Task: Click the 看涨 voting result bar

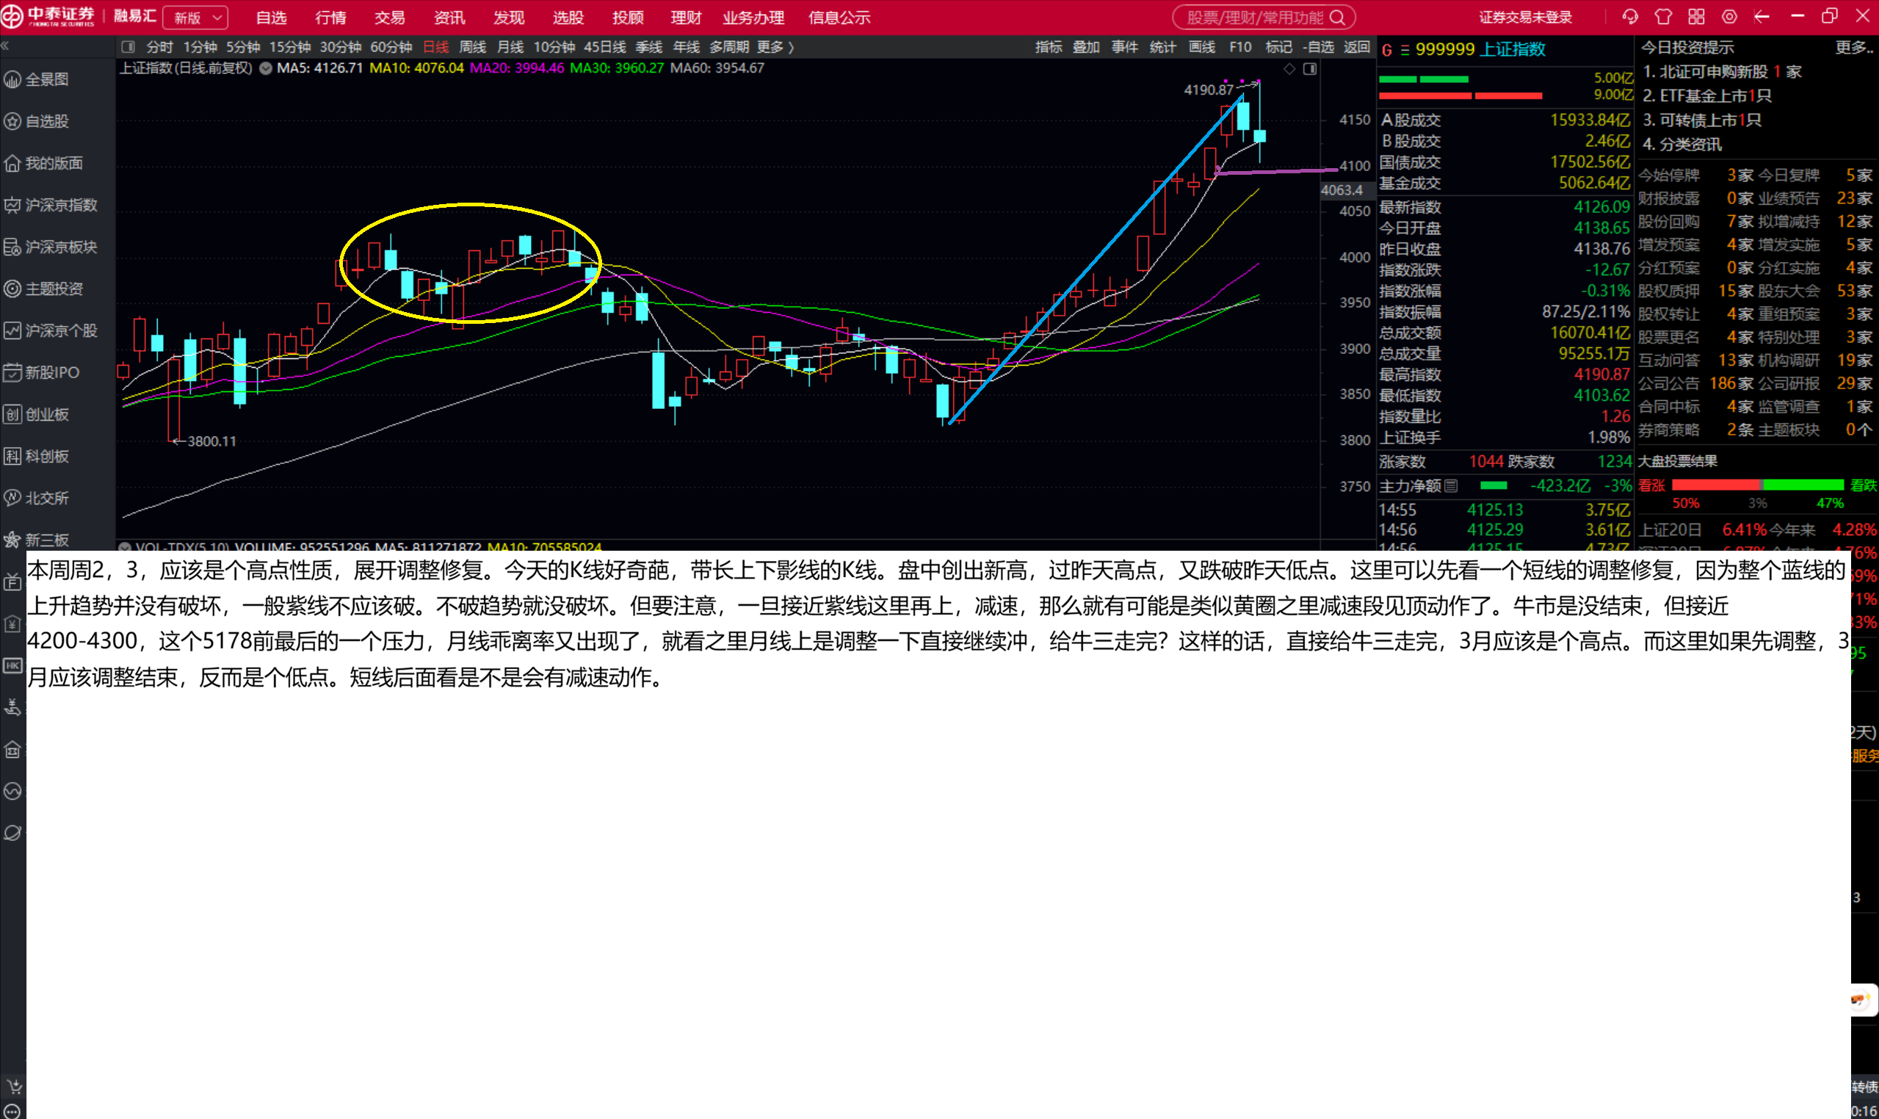Action: (x=1715, y=485)
